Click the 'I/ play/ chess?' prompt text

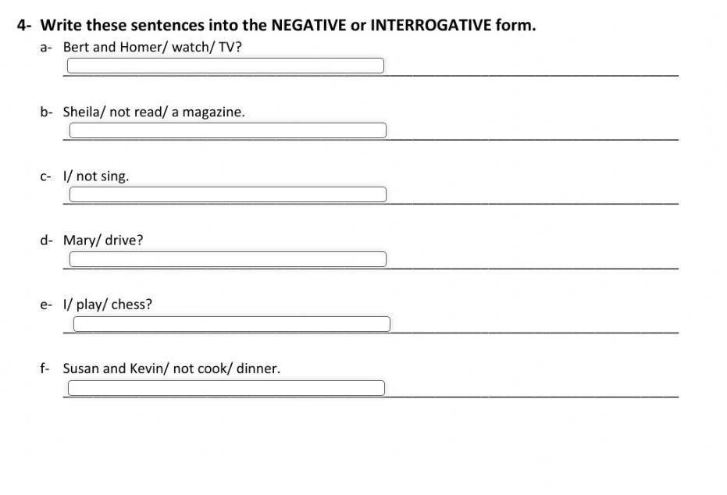[108, 304]
